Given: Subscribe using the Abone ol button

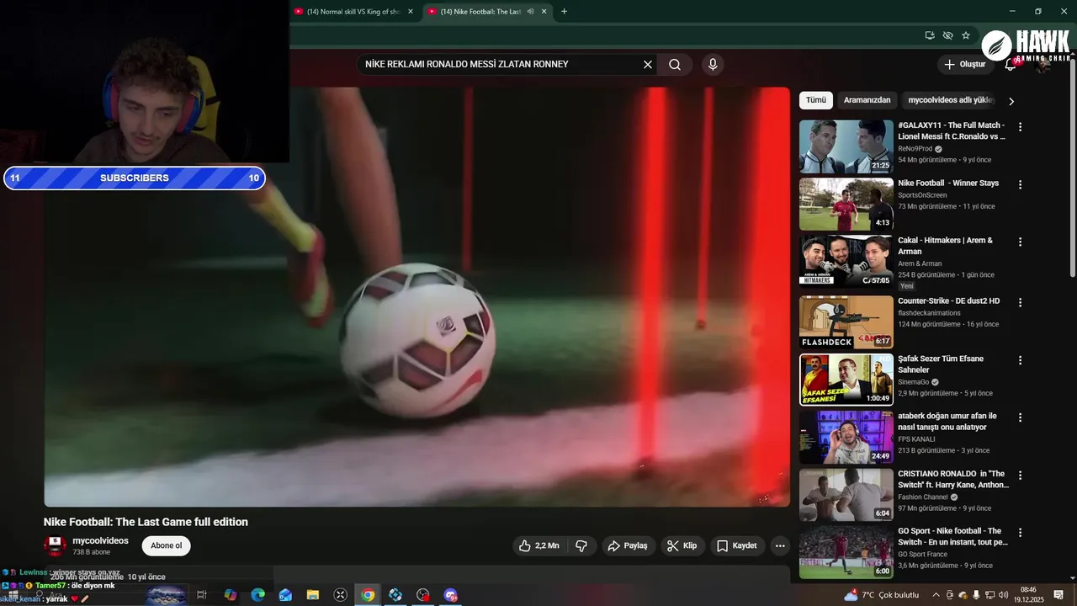Looking at the screenshot, I should 167,545.
